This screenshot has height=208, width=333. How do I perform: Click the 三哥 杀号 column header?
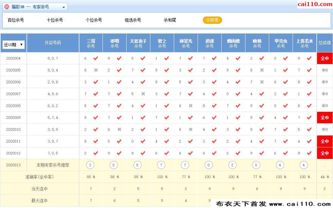(x=91, y=43)
